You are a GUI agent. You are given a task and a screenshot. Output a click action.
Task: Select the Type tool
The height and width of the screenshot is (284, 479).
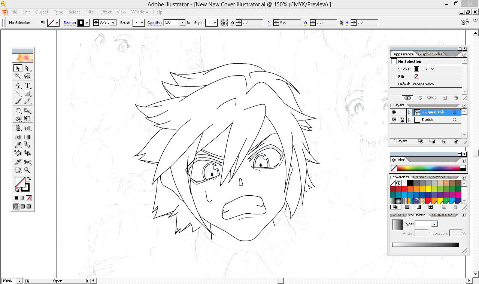[x=27, y=85]
